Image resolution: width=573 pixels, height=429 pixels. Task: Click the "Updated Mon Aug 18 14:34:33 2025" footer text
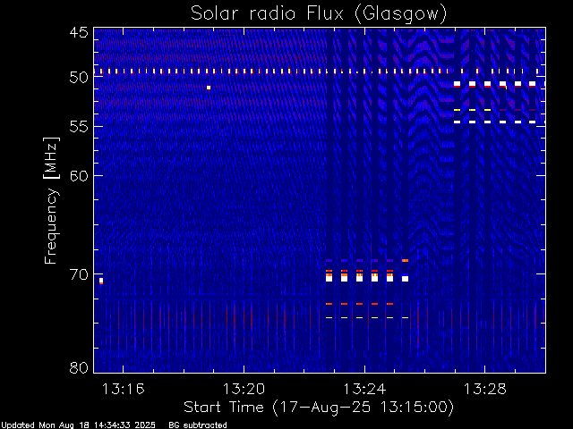pos(78,425)
